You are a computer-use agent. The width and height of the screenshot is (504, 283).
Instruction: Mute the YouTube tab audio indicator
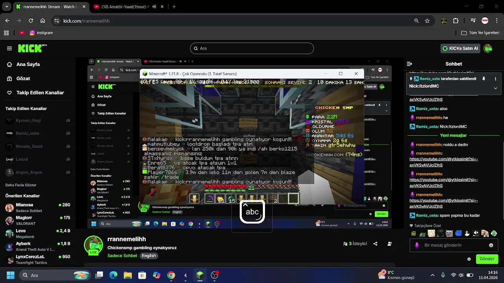tap(154, 7)
